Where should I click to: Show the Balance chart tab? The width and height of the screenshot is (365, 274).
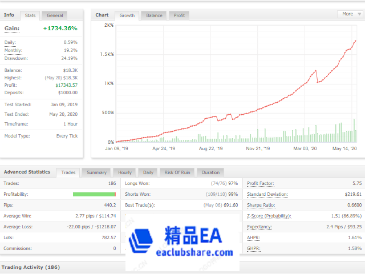(x=154, y=15)
